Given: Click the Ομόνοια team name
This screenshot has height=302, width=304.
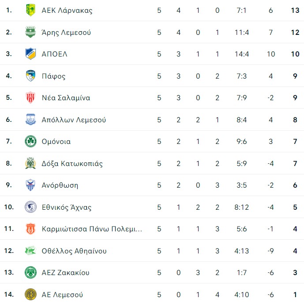Looking at the screenshot, I should (x=56, y=141).
